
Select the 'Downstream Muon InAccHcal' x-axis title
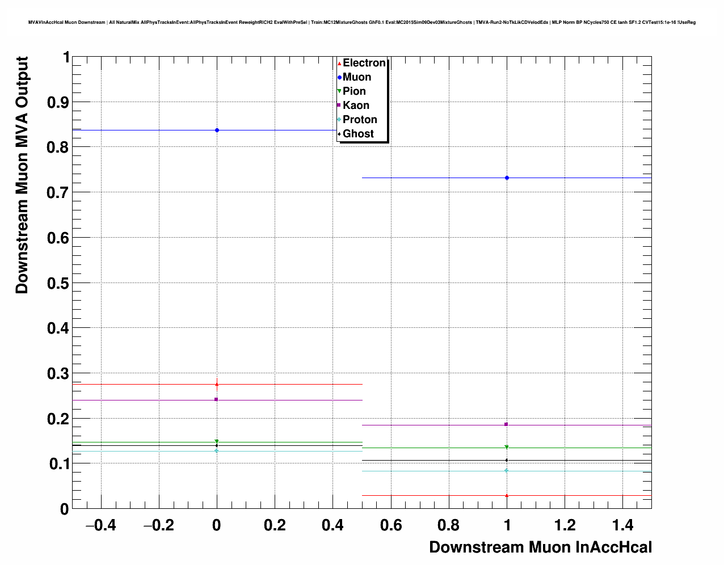pos(540,547)
